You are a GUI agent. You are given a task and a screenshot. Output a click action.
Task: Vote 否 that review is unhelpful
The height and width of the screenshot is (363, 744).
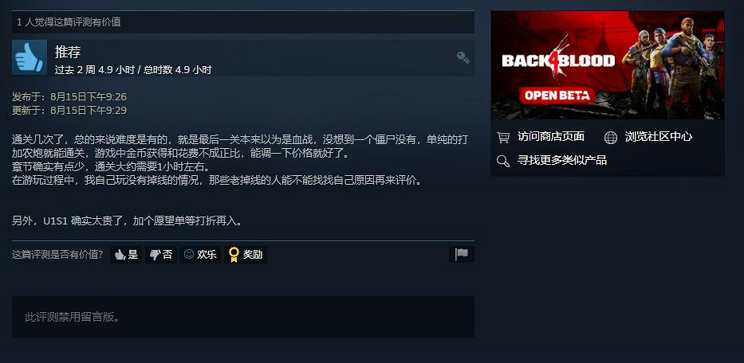[x=161, y=255]
